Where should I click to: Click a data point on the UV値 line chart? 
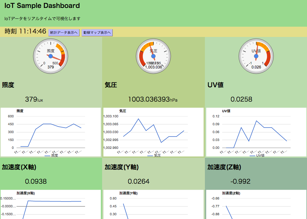click(256, 120)
